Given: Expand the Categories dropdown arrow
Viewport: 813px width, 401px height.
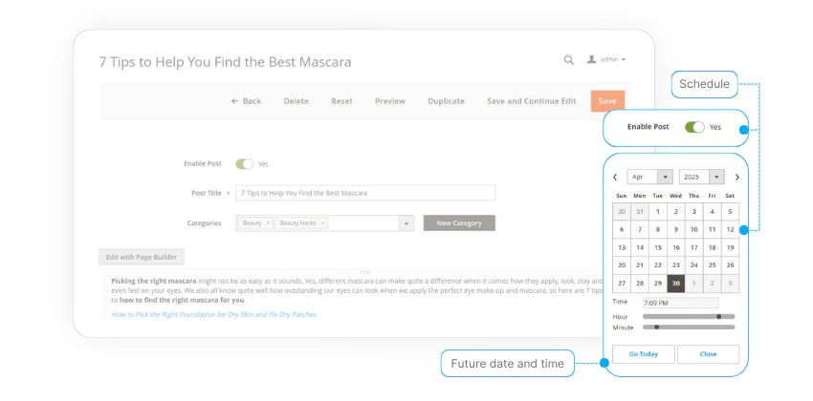Looking at the screenshot, I should pos(406,223).
